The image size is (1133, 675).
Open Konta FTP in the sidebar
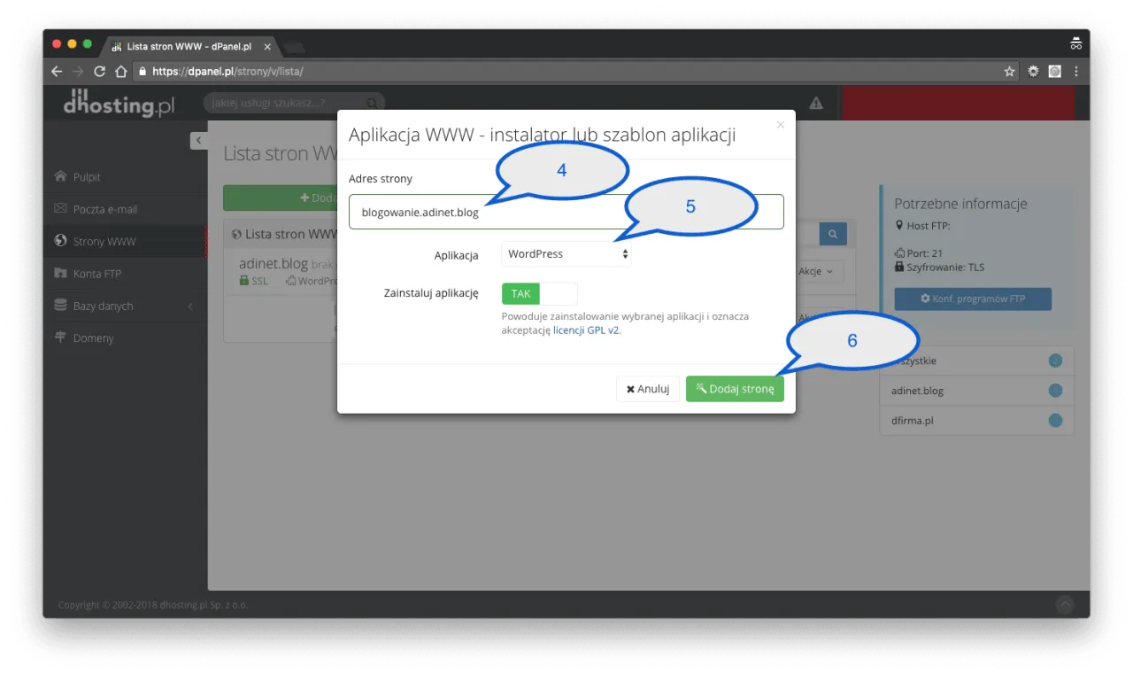(x=125, y=274)
